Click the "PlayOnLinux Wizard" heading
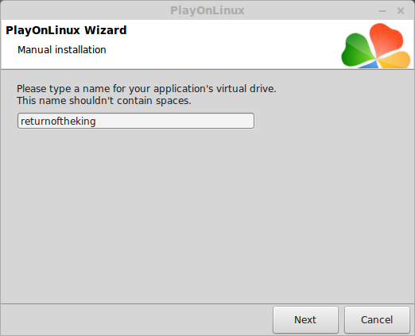415x336 pixels. click(66, 30)
